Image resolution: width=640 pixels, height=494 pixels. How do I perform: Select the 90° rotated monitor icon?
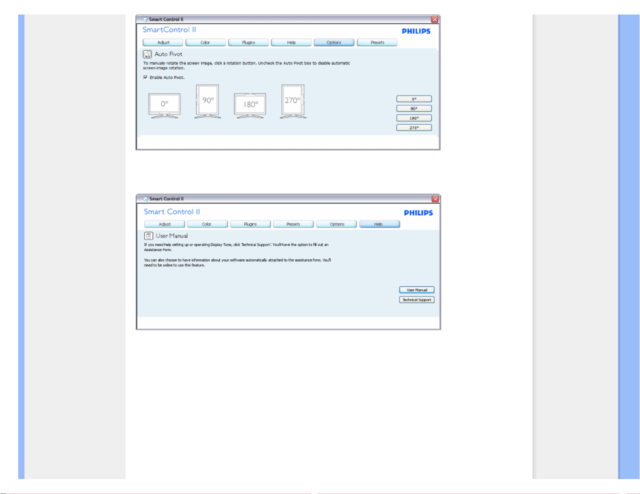coord(208,101)
